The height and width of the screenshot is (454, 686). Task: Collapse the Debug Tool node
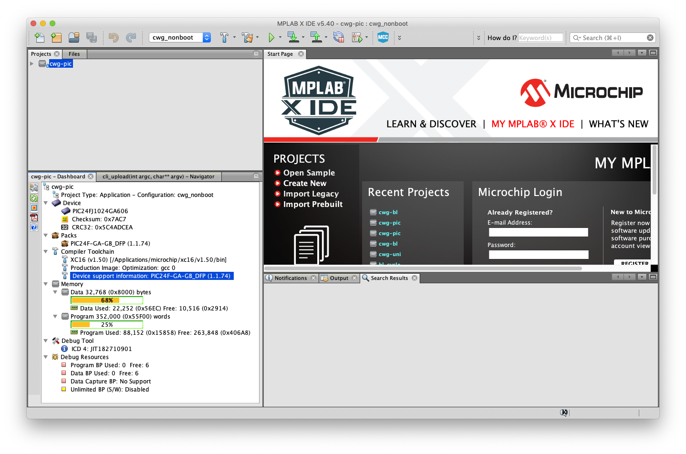point(46,341)
